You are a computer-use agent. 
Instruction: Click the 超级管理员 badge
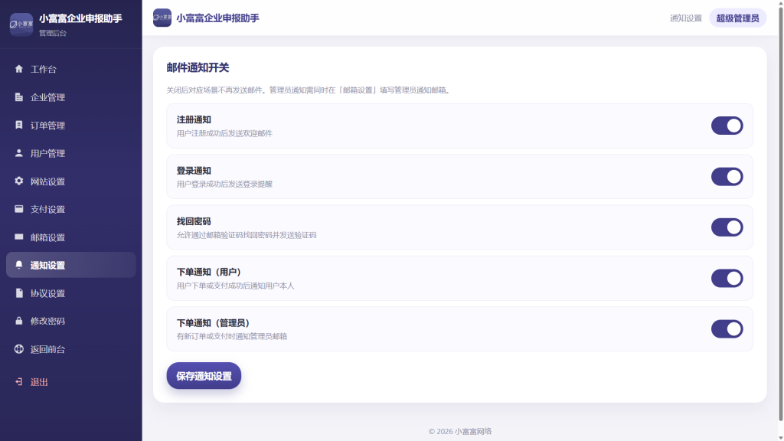pos(737,18)
